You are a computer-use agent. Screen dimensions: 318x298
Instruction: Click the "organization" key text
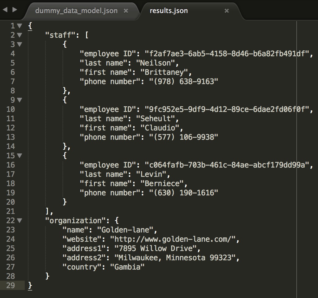click(75, 221)
